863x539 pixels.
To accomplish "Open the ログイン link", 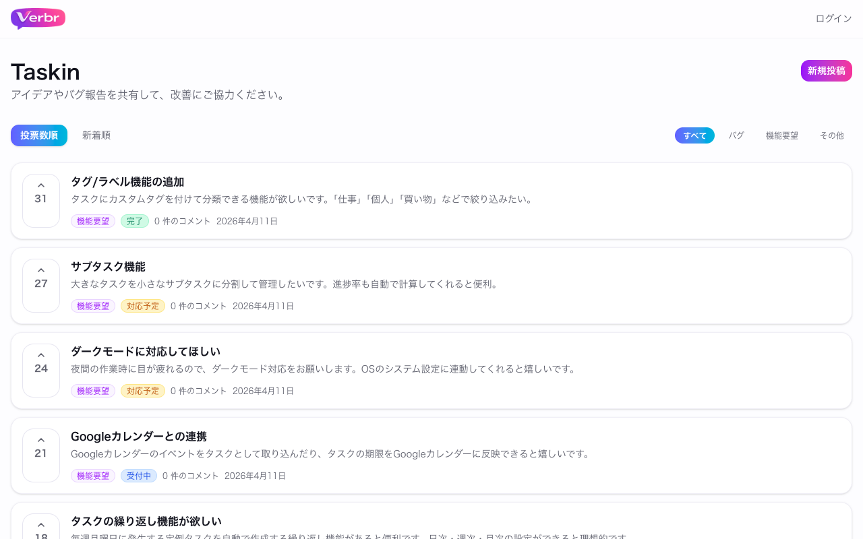I will pos(834,19).
